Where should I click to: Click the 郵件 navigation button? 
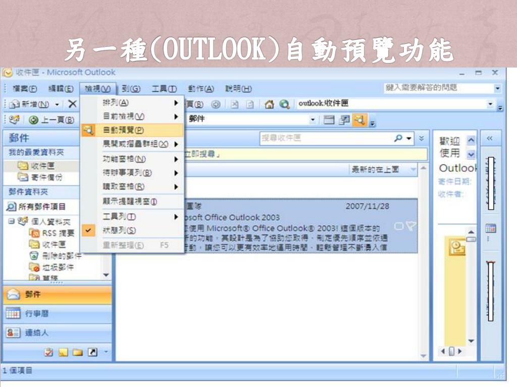click(x=58, y=294)
